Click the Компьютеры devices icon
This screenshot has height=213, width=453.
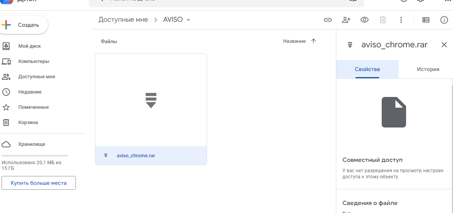coord(6,61)
